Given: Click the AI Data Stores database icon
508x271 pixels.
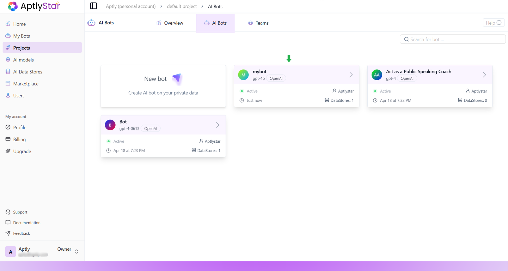Looking at the screenshot, I should [8, 71].
